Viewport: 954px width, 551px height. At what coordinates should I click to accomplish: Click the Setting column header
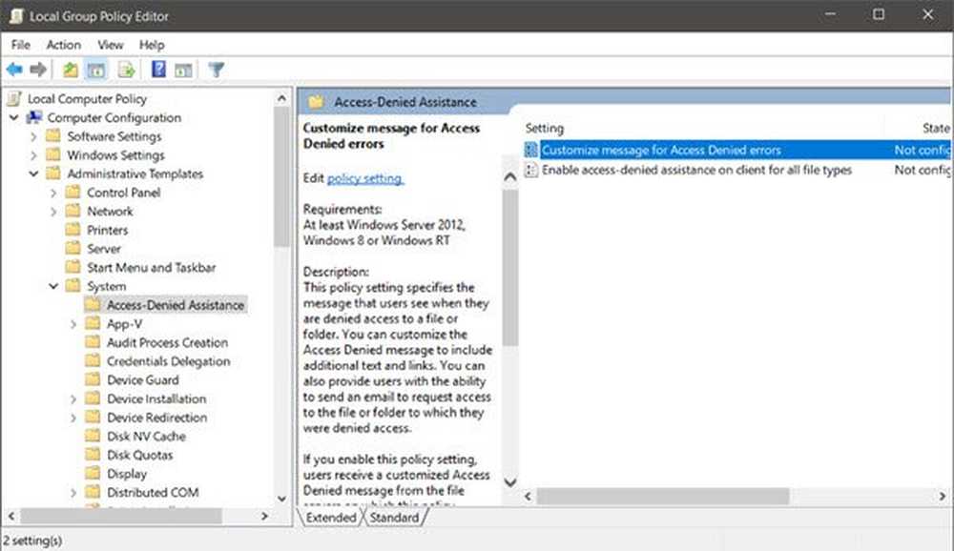click(x=545, y=128)
